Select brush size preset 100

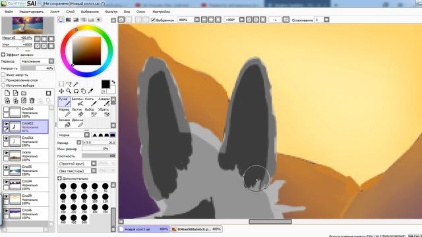point(94,198)
